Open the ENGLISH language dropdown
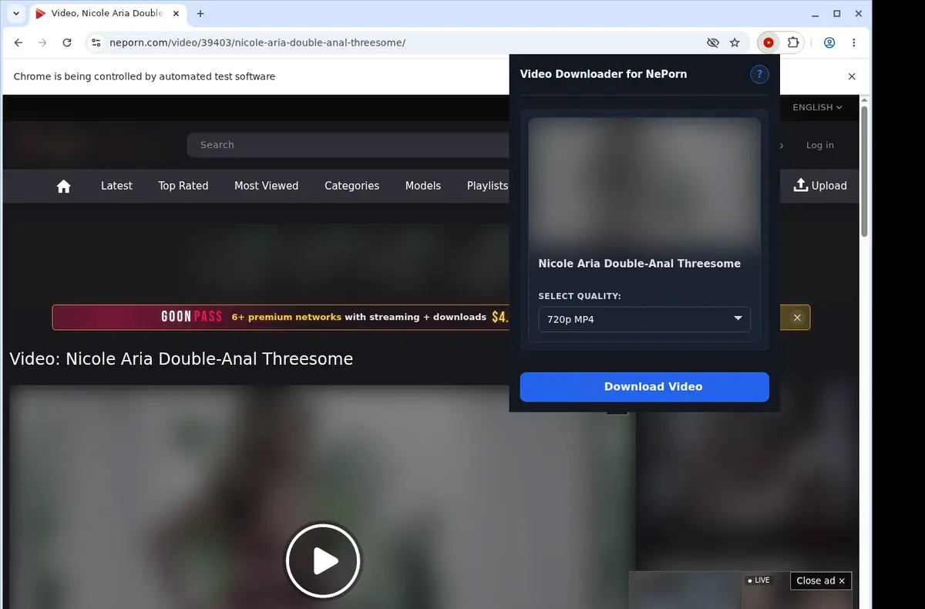Screen dimensions: 925x609 click(x=817, y=107)
